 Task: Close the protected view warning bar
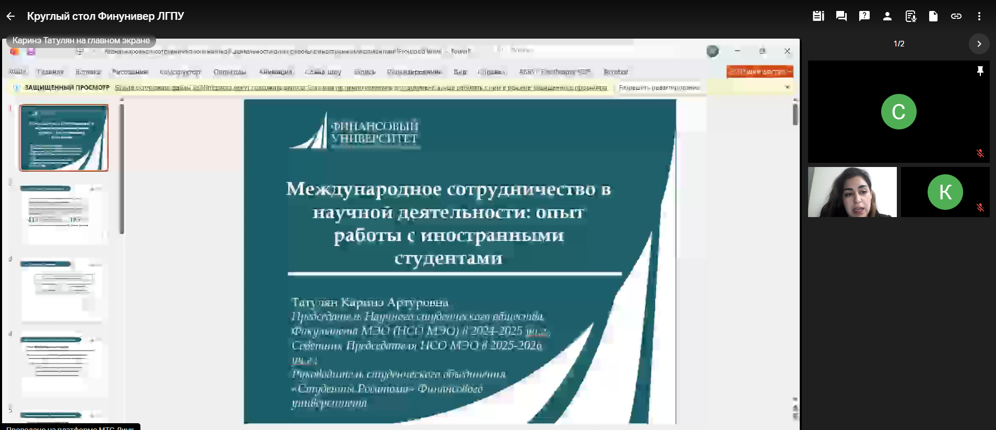(x=787, y=87)
